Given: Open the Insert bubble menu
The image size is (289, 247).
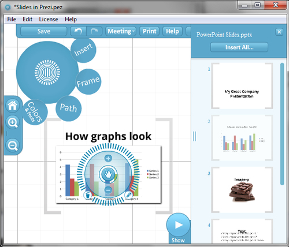Looking at the screenshot, I should pos(83,50).
